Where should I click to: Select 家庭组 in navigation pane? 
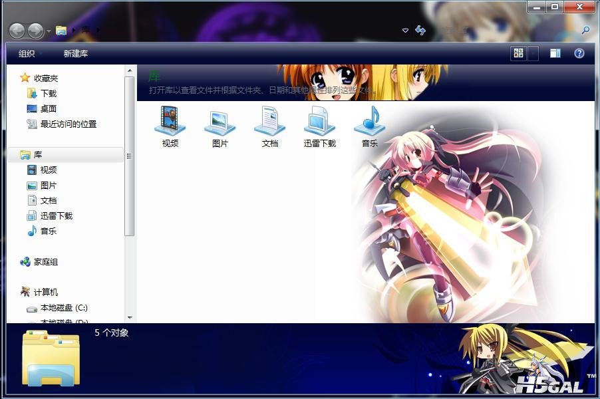coord(45,261)
